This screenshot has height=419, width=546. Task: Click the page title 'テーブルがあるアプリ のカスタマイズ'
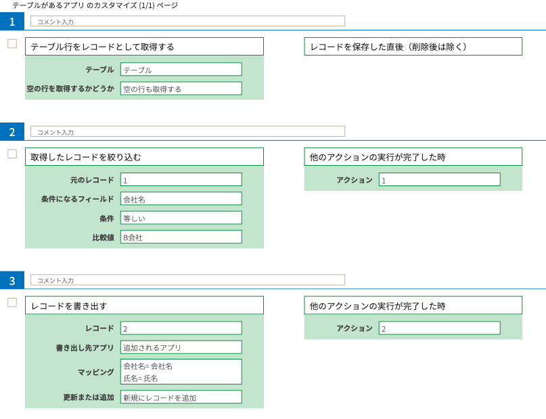[75, 5]
